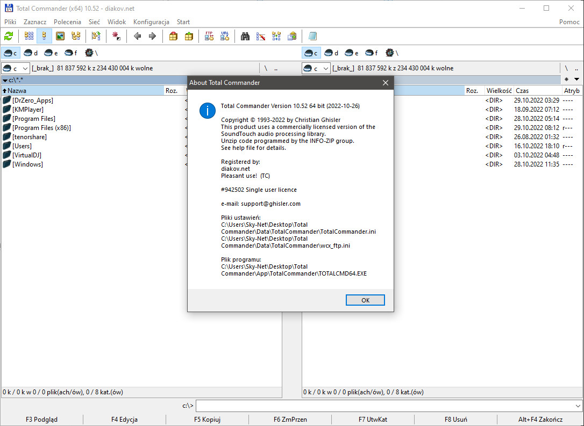Go back with the left arrow icon

click(138, 36)
